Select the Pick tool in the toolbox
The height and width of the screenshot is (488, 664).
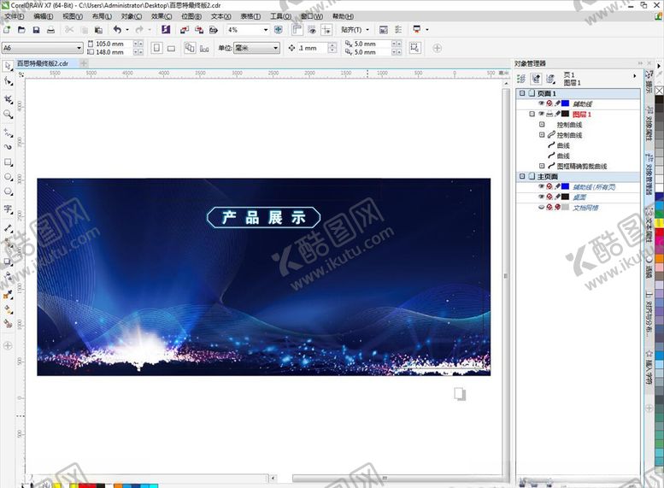(8, 66)
